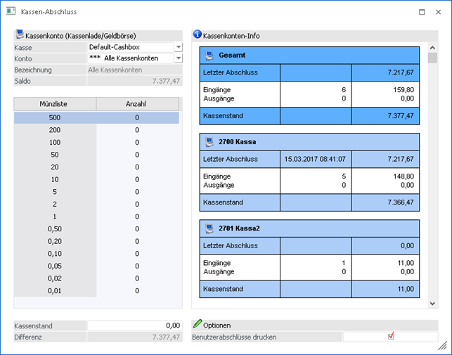Open the Kasse Default-Cashbox dropdown

pos(178,47)
